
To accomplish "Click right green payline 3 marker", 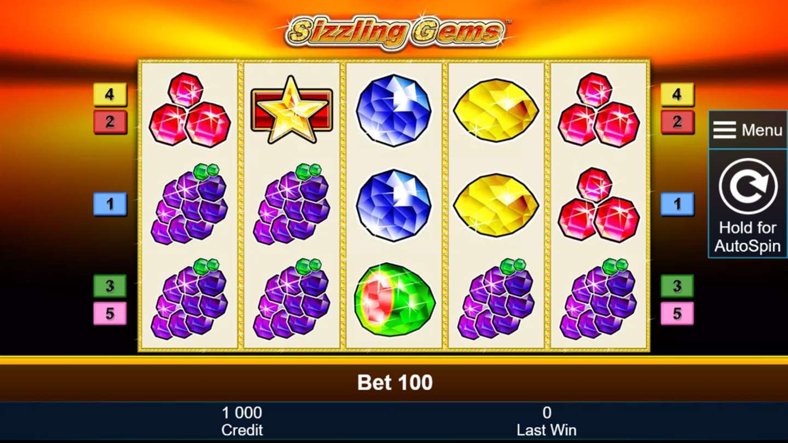I will 677,286.
